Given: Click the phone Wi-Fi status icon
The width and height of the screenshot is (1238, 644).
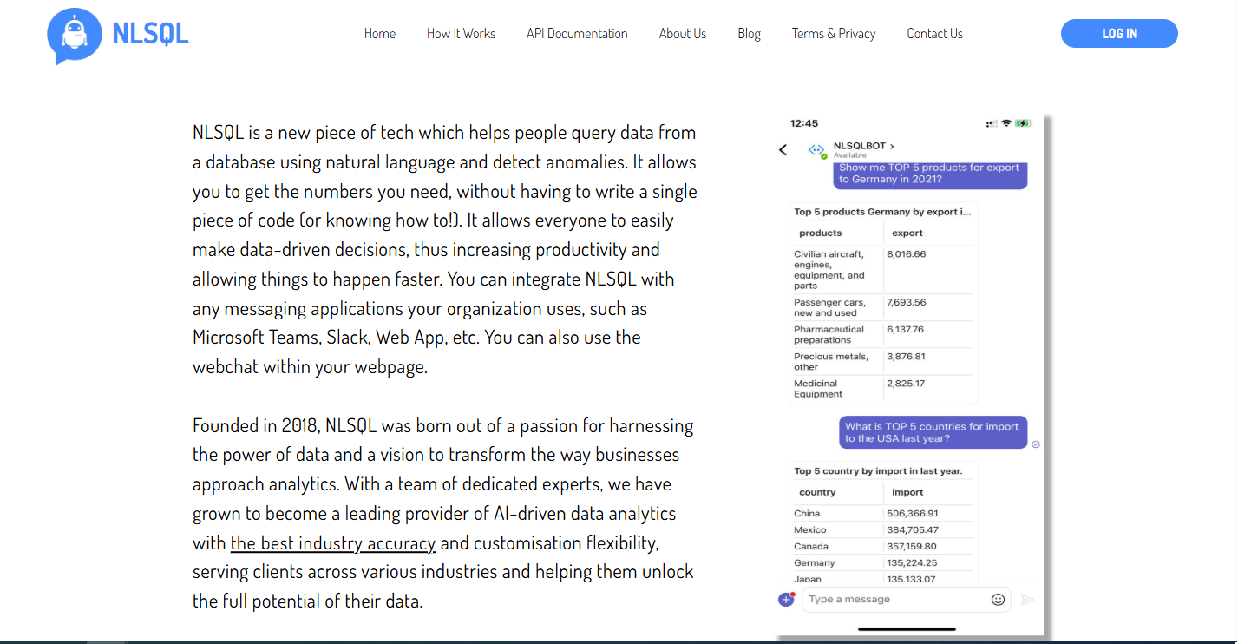Looking at the screenshot, I should click(x=1006, y=123).
